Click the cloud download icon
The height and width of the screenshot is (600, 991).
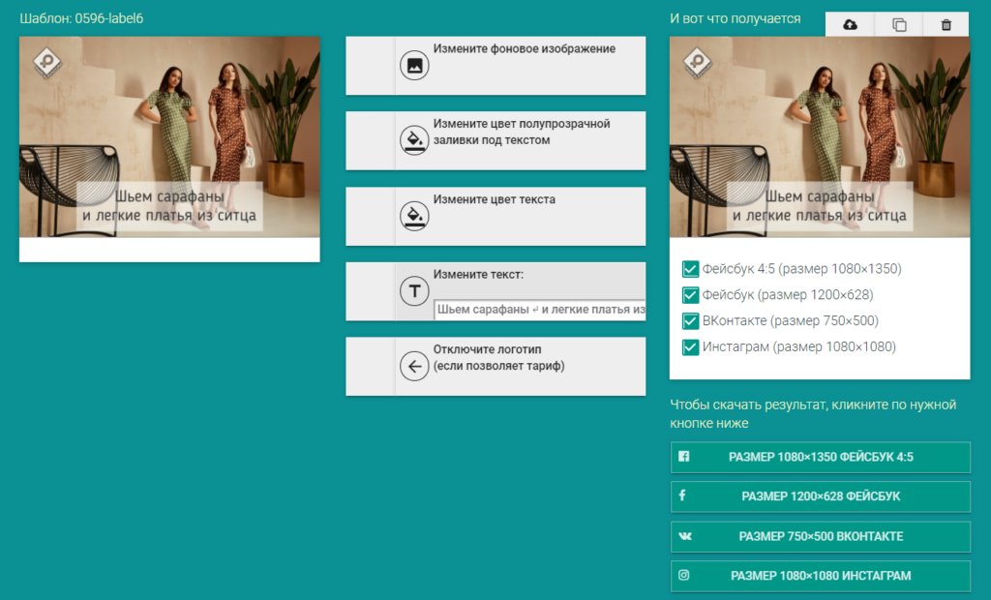(x=850, y=24)
